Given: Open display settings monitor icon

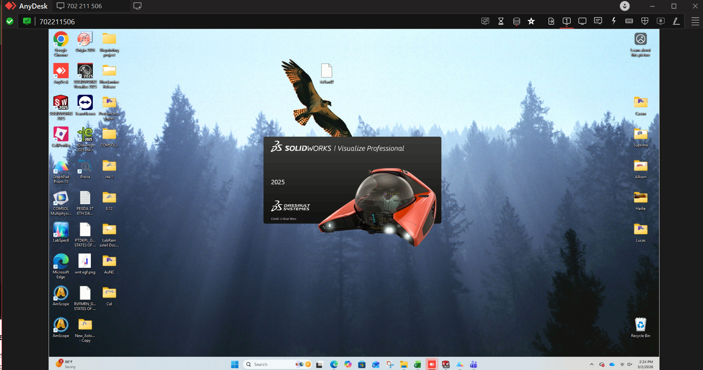Looking at the screenshot, I should [x=582, y=21].
